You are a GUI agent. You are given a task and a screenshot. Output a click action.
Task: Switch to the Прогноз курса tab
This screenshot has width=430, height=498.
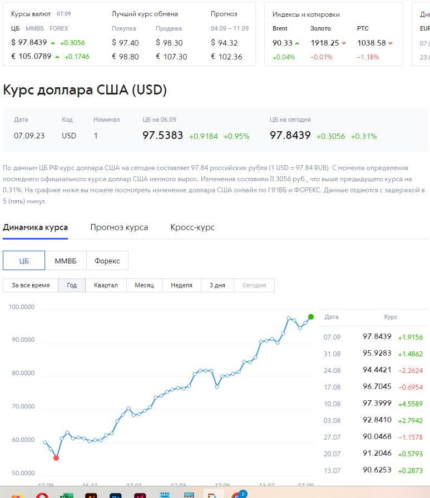click(119, 227)
